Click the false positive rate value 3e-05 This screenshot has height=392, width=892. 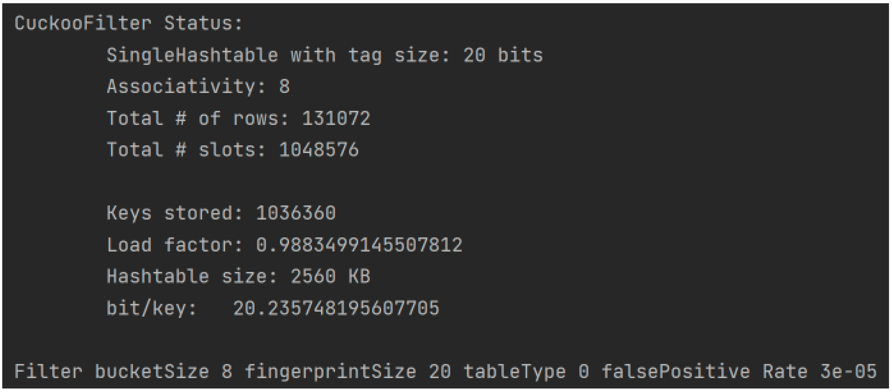(848, 371)
